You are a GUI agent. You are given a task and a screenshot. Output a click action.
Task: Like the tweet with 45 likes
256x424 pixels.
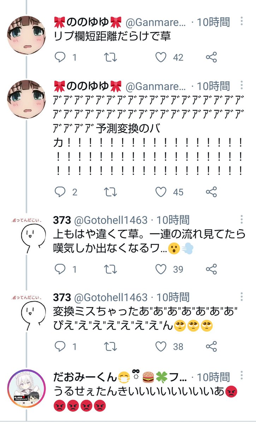(x=161, y=192)
